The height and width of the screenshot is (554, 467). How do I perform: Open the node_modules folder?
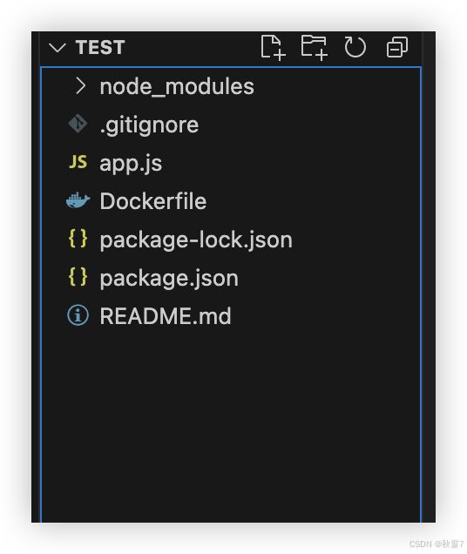(177, 86)
